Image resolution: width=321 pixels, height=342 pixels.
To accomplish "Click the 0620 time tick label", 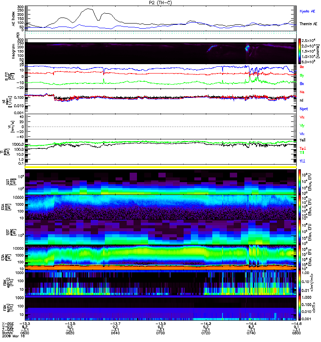I will tap(70, 333).
